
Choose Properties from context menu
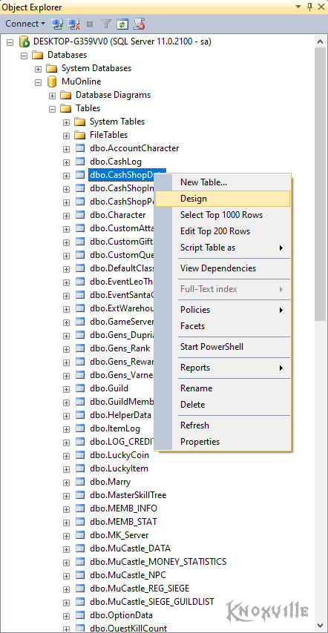point(223,442)
